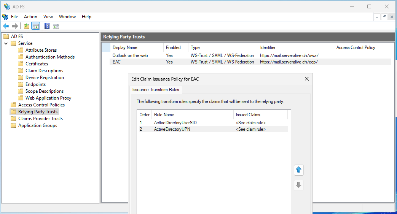
Task: Open the Help question mark icon
Action: 47,26
